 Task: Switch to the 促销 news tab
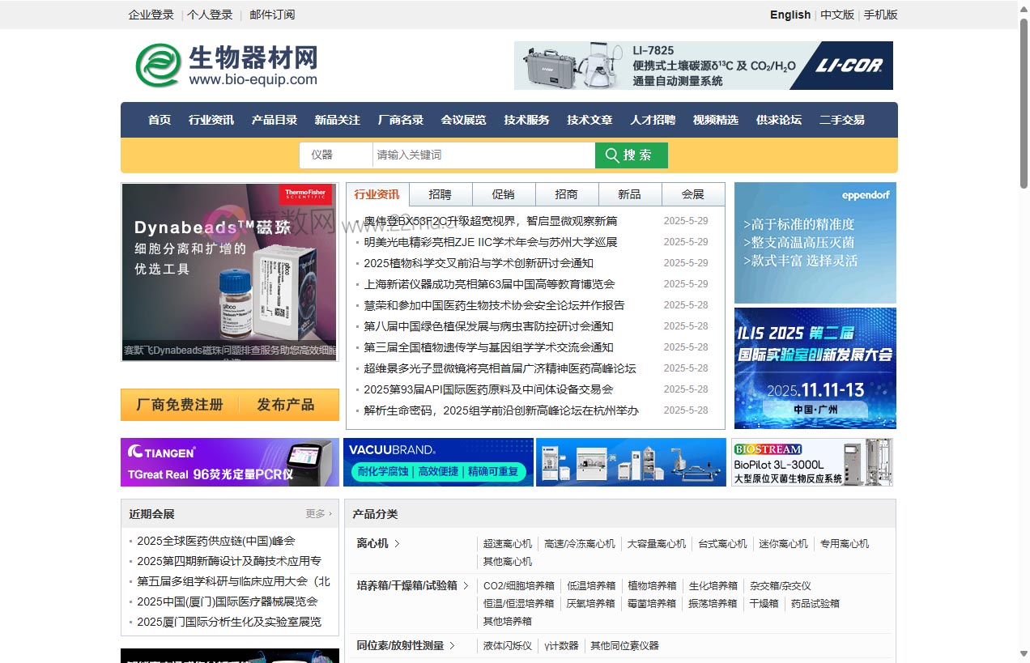click(x=504, y=194)
